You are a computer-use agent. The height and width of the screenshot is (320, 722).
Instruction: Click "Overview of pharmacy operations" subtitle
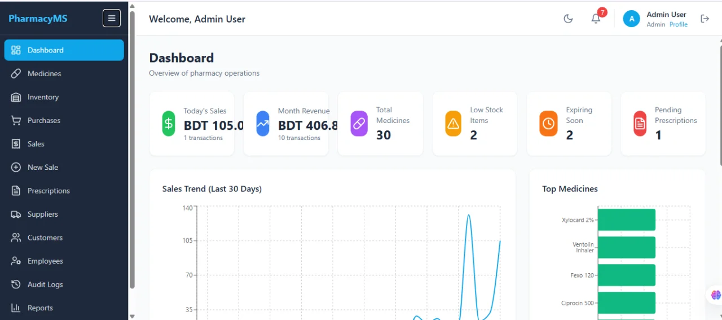pyautogui.click(x=204, y=73)
